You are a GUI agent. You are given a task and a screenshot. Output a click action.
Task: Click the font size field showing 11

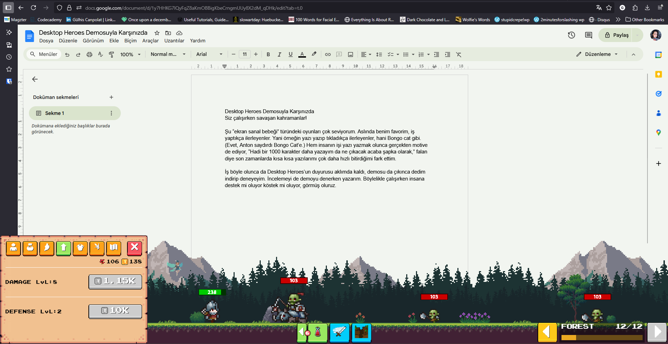pyautogui.click(x=245, y=54)
